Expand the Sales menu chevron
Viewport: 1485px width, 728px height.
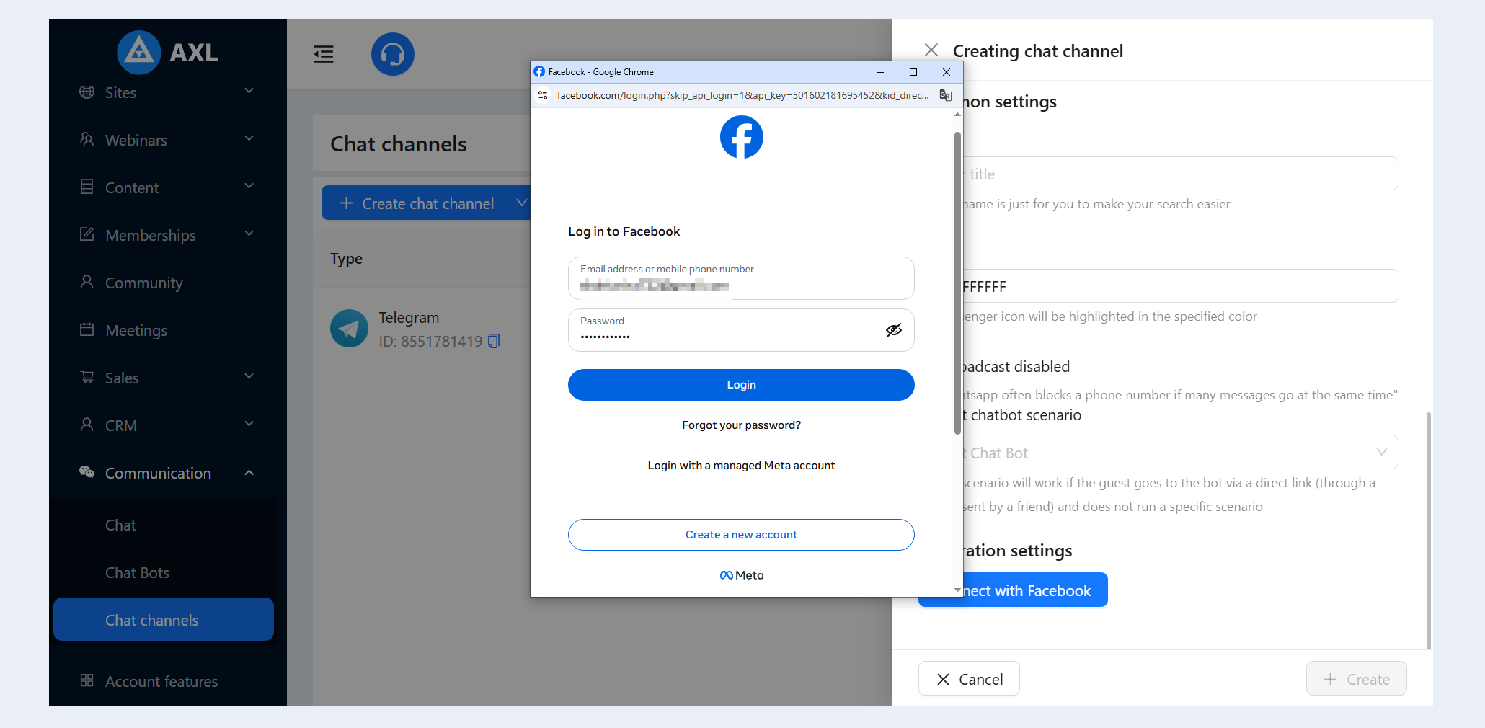point(249,377)
